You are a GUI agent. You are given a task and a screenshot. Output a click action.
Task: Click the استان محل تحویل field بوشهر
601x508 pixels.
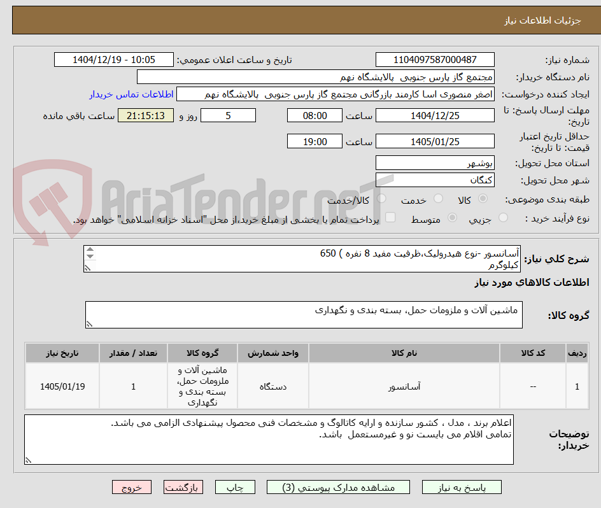coord(435,163)
